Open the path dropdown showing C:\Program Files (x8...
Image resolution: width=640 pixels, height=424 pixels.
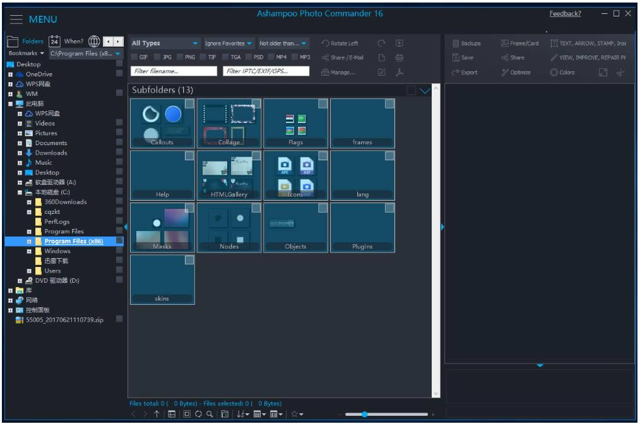click(85, 54)
